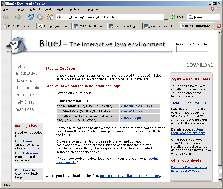Click the red alert icon in menu bar
The width and height of the screenshot is (223, 189).
213,9
